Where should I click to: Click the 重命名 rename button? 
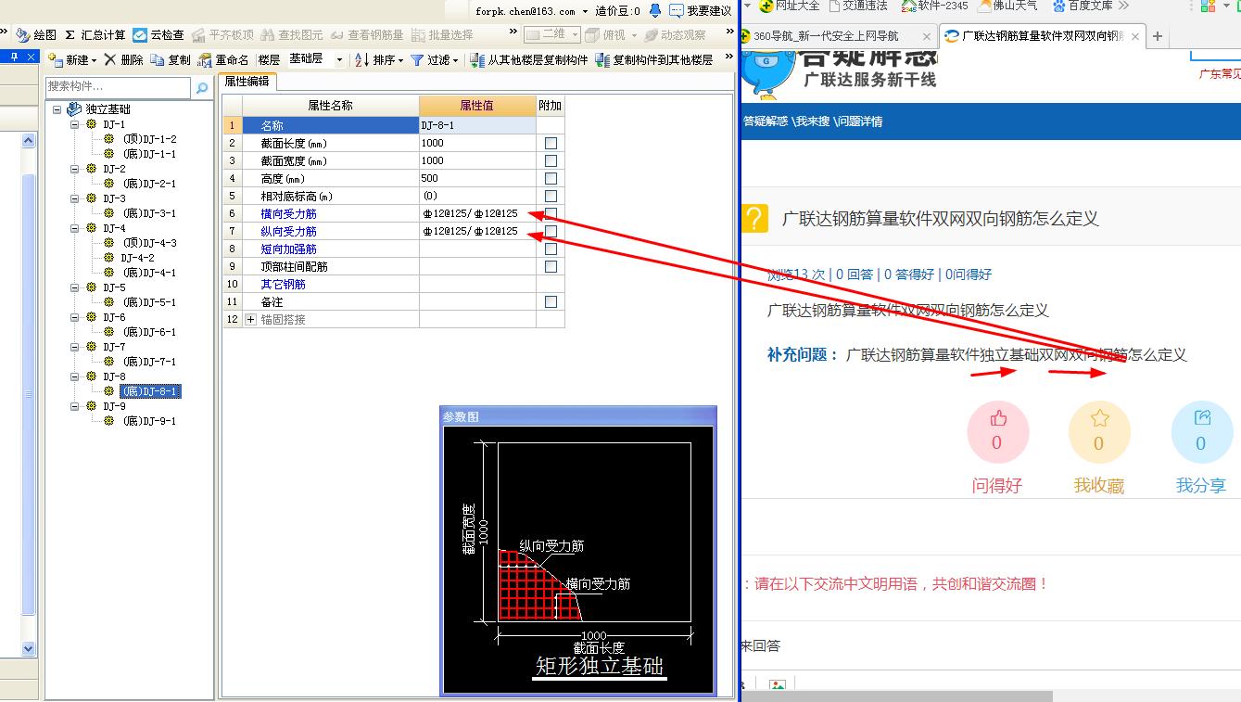point(223,59)
